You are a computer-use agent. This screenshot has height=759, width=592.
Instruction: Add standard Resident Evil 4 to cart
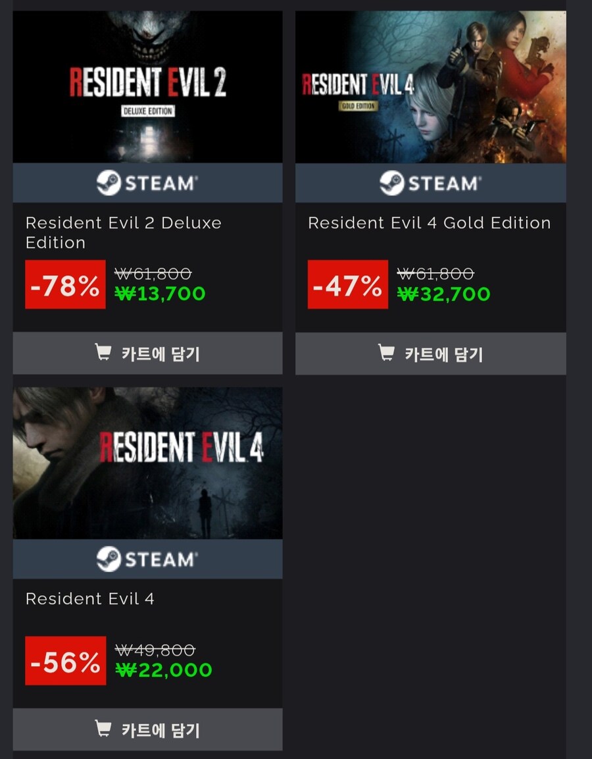point(147,729)
